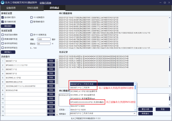Click the send button on empty row 9
The height and width of the screenshot is (121, 172).
click(x=51, y=94)
